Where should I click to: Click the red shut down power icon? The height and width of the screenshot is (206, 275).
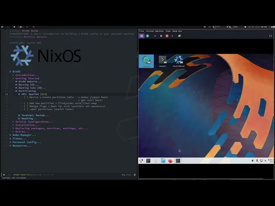(167, 36)
